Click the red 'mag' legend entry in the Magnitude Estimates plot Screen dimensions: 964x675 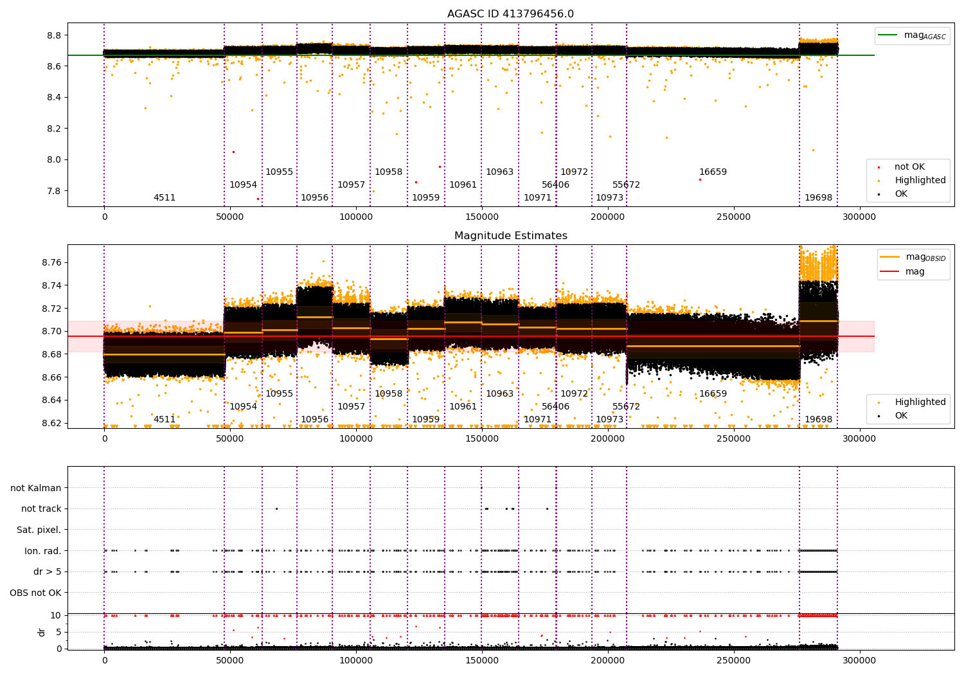pos(903,271)
